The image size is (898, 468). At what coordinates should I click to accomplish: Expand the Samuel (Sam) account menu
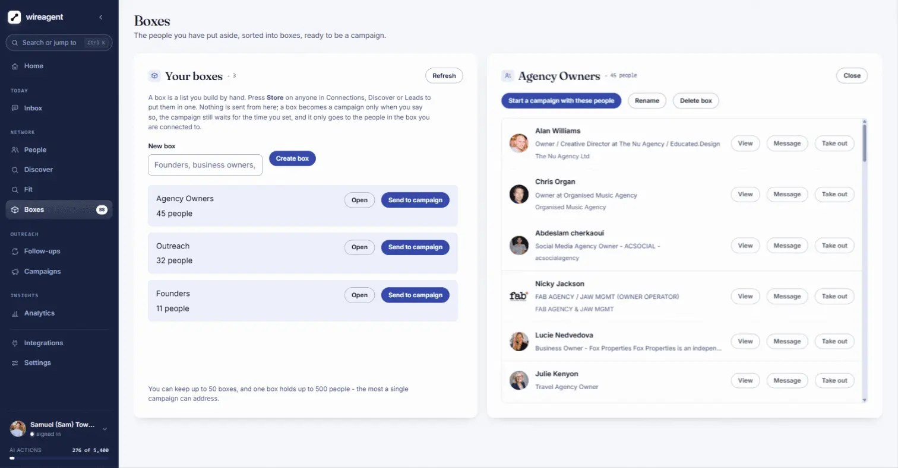point(105,429)
